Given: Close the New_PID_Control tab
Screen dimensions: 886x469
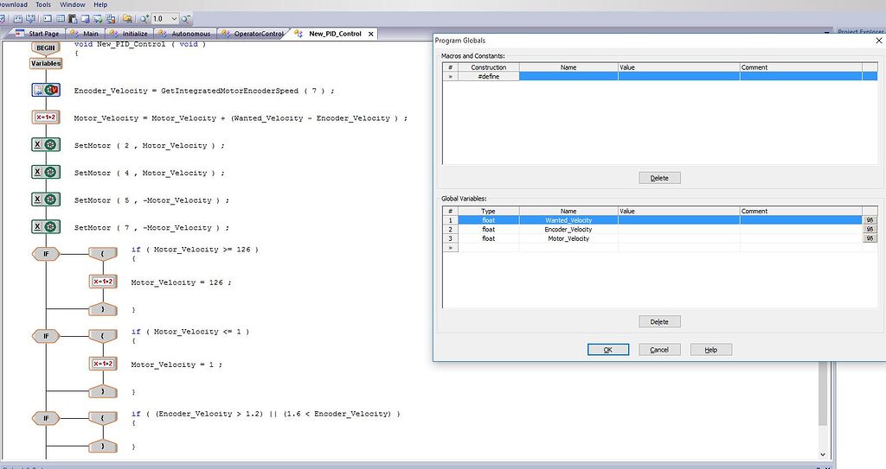Looking at the screenshot, I should pyautogui.click(x=371, y=34).
